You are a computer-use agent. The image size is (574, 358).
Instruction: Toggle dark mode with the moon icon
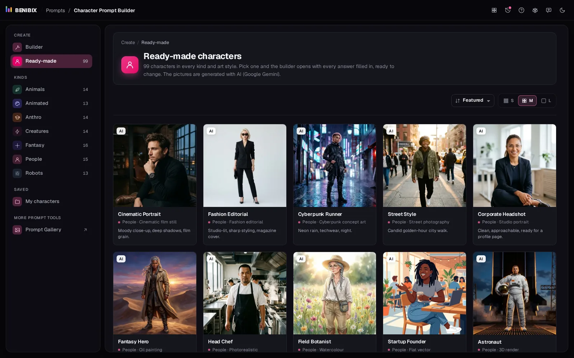click(x=562, y=10)
